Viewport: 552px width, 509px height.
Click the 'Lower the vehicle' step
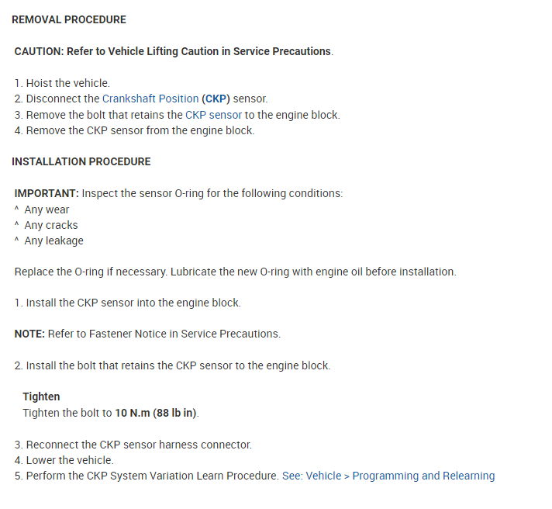tap(69, 460)
